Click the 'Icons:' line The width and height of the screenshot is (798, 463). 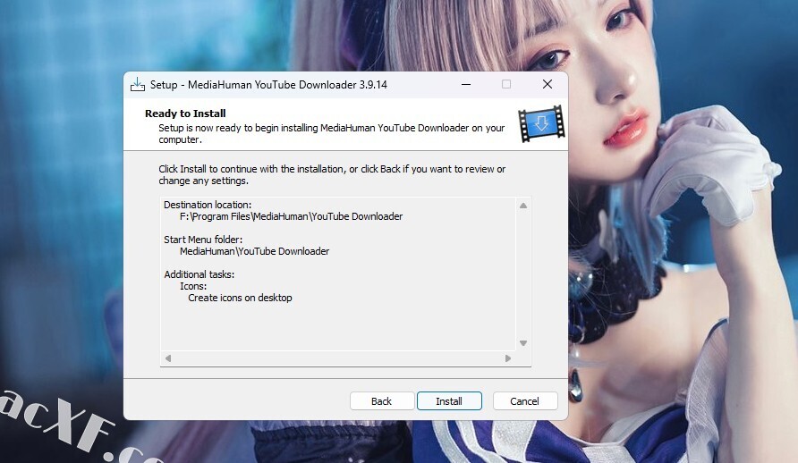point(193,286)
